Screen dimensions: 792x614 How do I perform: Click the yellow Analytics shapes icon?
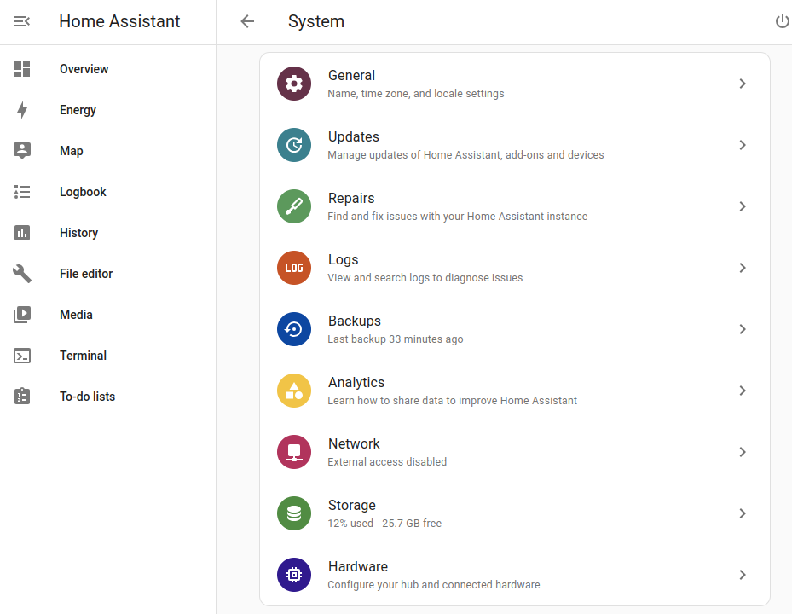294,391
